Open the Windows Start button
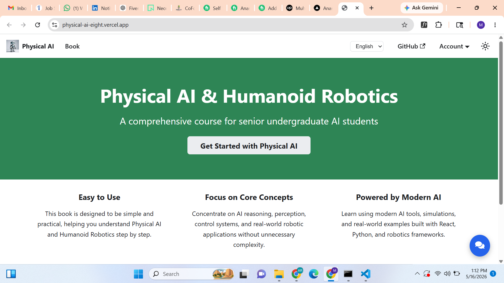This screenshot has height=283, width=504. (x=138, y=274)
